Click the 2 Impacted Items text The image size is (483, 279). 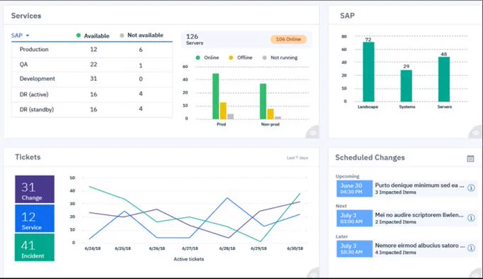click(396, 221)
